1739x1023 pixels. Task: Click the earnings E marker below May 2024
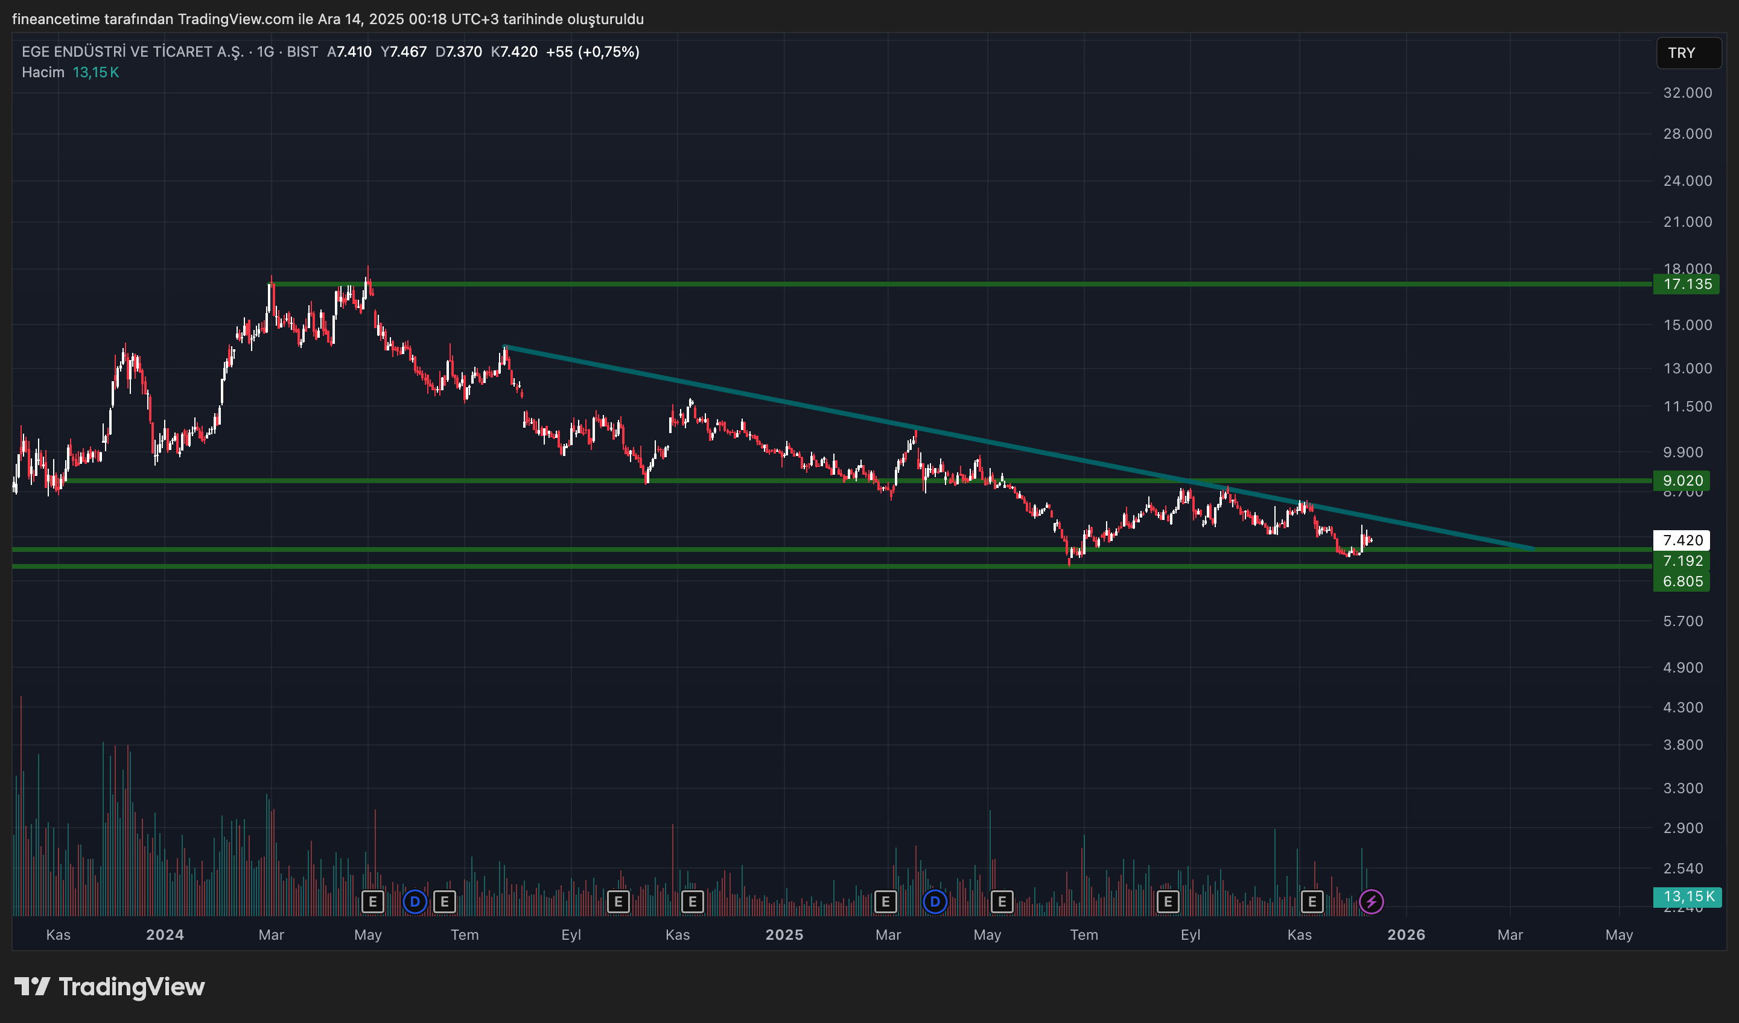point(373,901)
